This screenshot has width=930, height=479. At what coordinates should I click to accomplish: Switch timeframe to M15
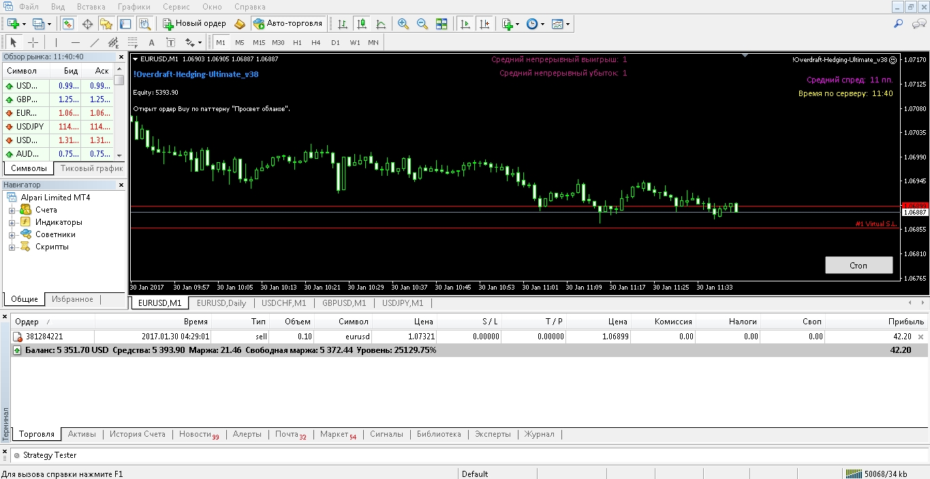coord(259,42)
